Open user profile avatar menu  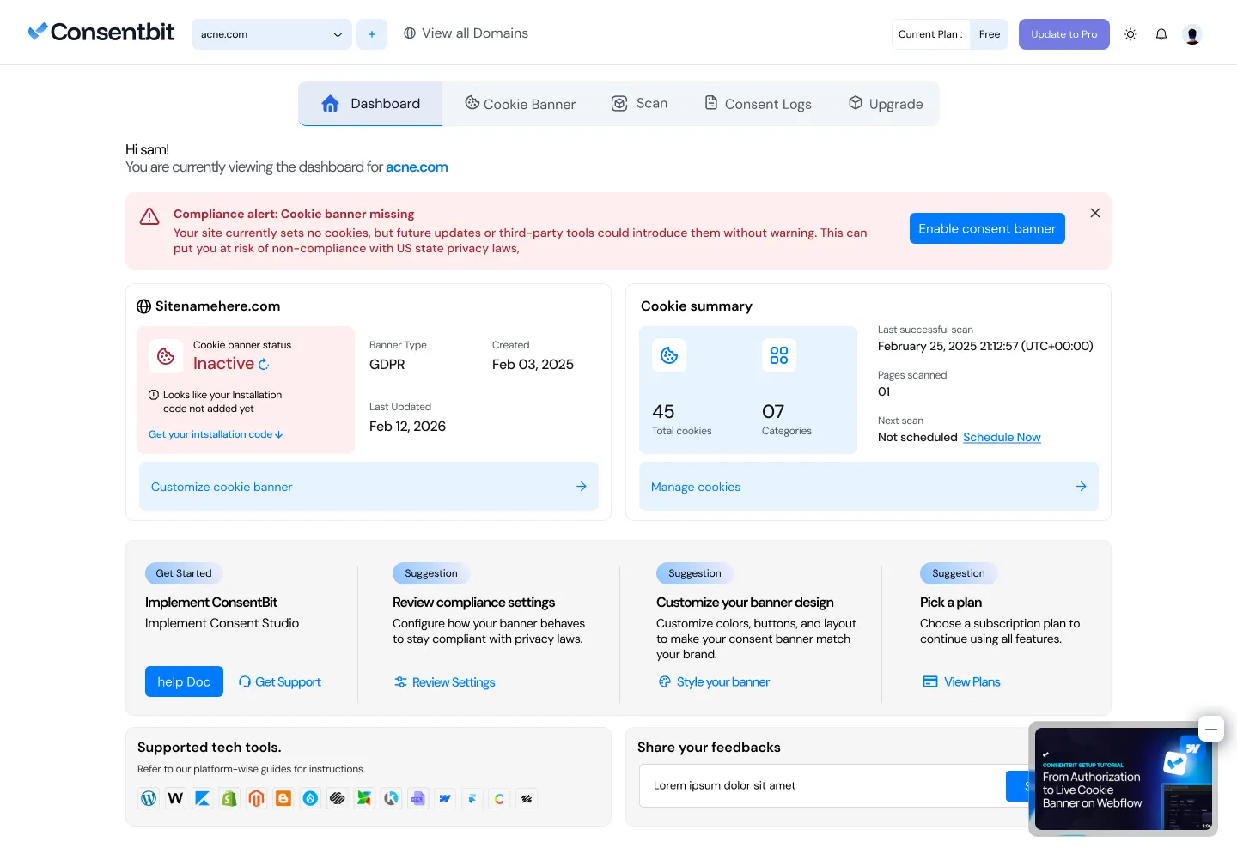click(x=1191, y=34)
